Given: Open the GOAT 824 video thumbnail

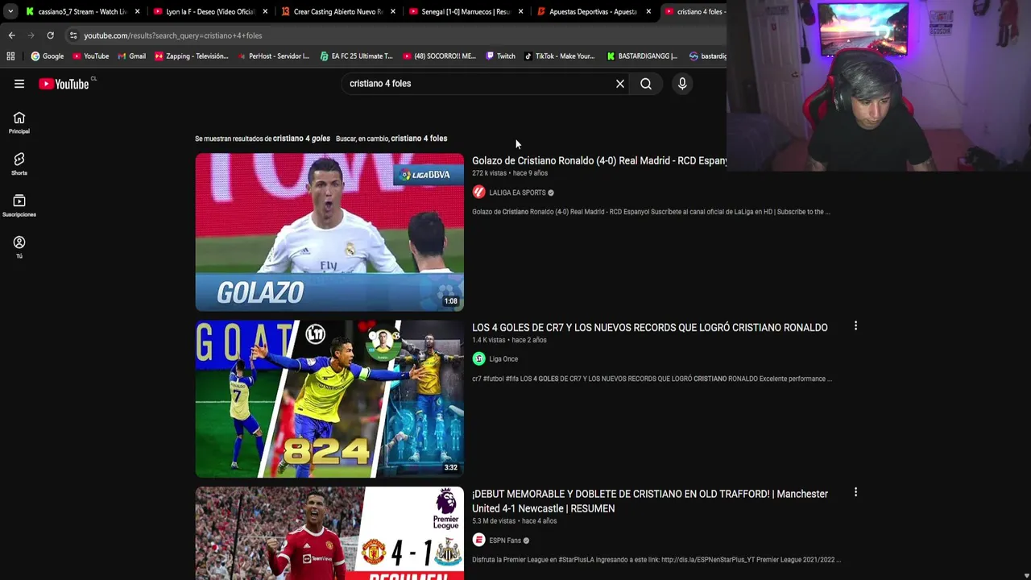Looking at the screenshot, I should (329, 399).
